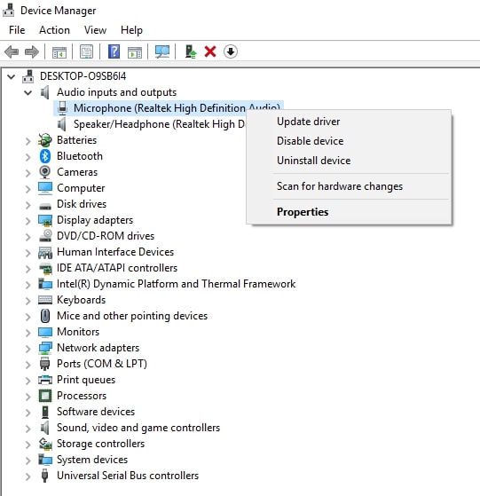Image resolution: width=480 pixels, height=496 pixels.
Task: Click the Update device driver toolbar icon
Action: (191, 51)
